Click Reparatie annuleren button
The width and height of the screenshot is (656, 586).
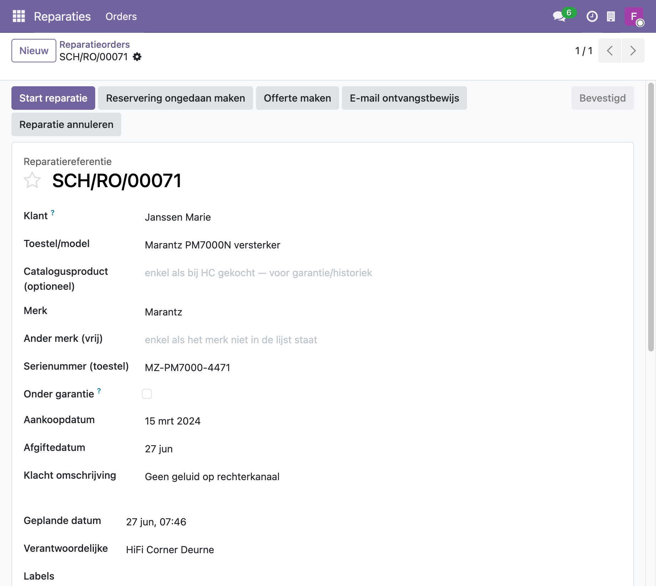(x=66, y=124)
